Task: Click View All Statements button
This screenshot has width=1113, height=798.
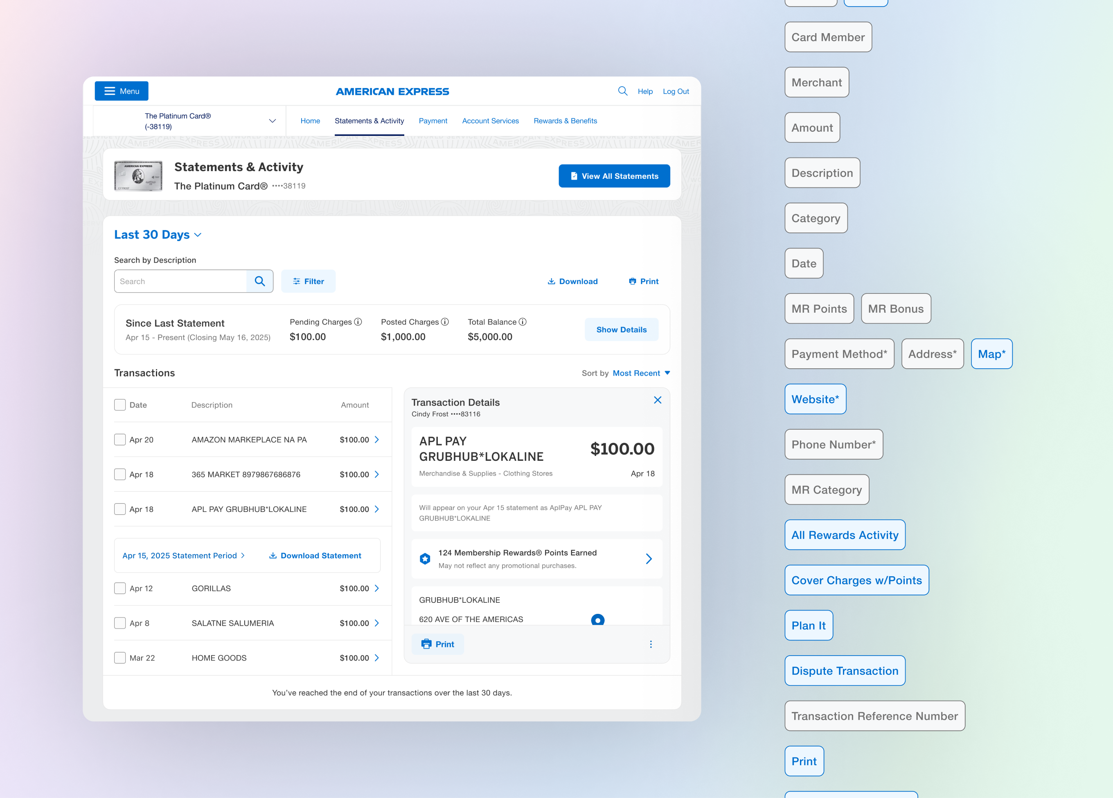Action: (614, 176)
